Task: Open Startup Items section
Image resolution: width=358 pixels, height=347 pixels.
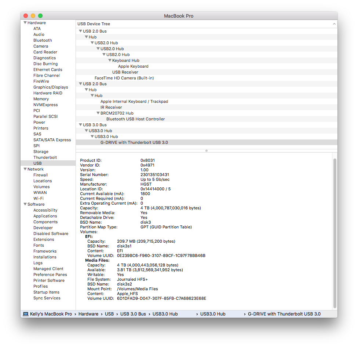Action: pyautogui.click(x=46, y=292)
